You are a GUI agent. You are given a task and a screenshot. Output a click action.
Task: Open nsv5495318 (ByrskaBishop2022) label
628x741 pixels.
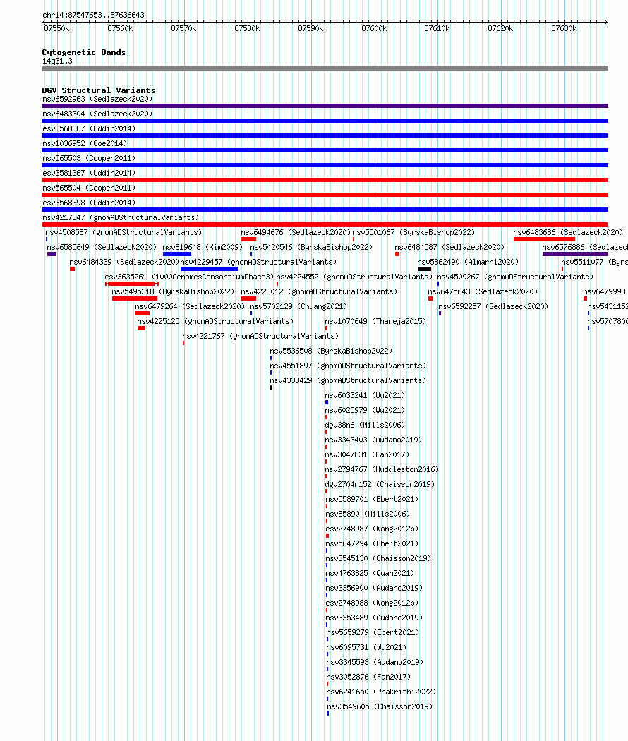[173, 291]
